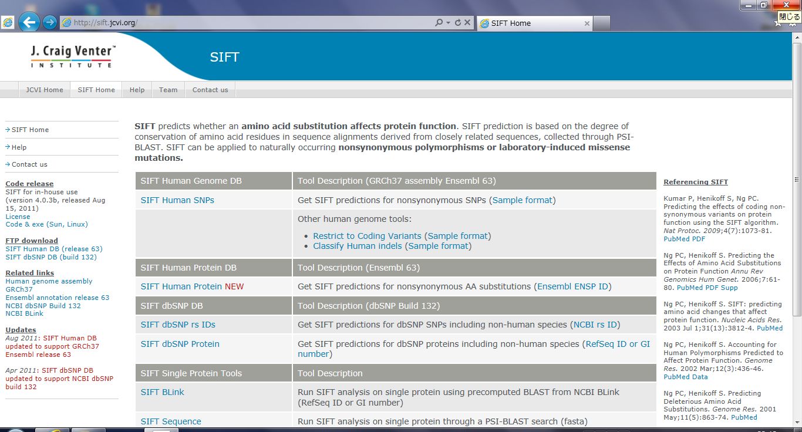802x432 pixels.
Task: Click the NCBI rs ID link
Action: point(595,325)
